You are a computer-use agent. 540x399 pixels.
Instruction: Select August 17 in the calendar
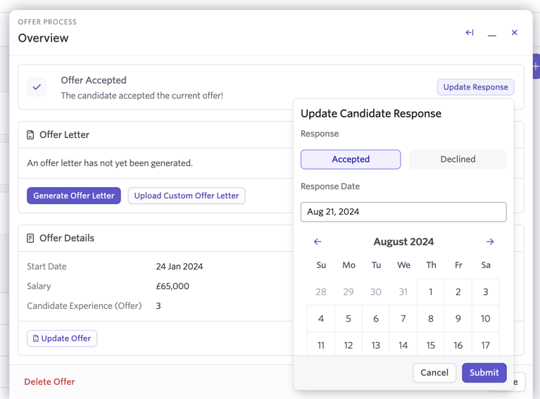point(486,345)
